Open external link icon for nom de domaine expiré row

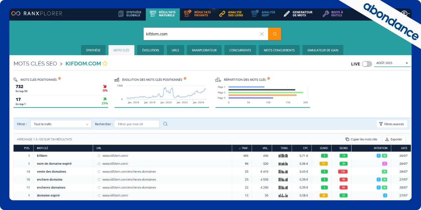(x=99, y=163)
